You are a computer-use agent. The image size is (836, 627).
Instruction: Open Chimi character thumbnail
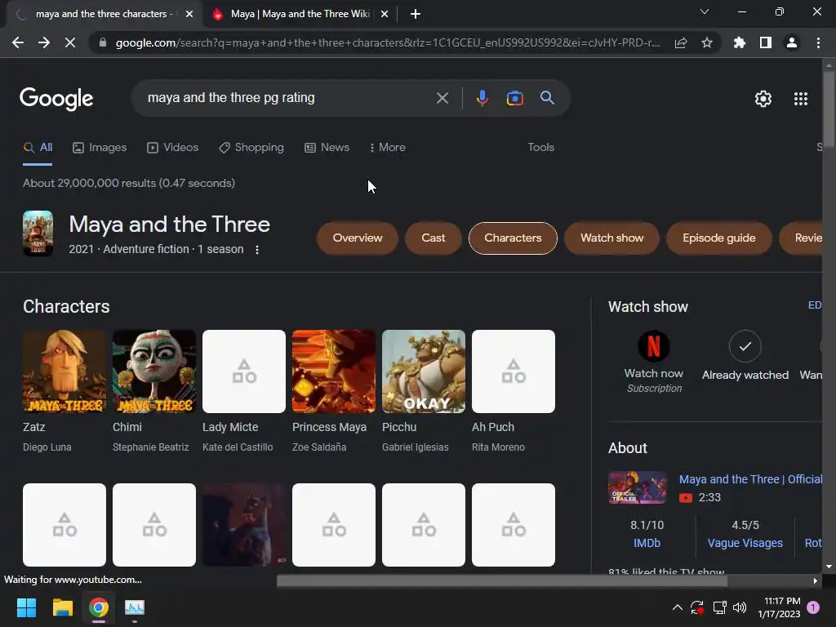[x=154, y=371]
